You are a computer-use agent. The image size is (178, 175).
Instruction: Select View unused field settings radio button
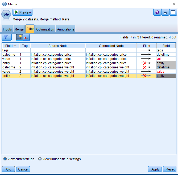(x=40, y=159)
